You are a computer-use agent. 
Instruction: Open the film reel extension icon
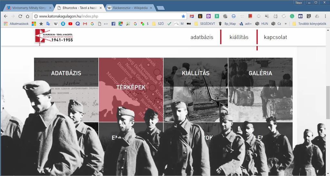tap(225, 16)
